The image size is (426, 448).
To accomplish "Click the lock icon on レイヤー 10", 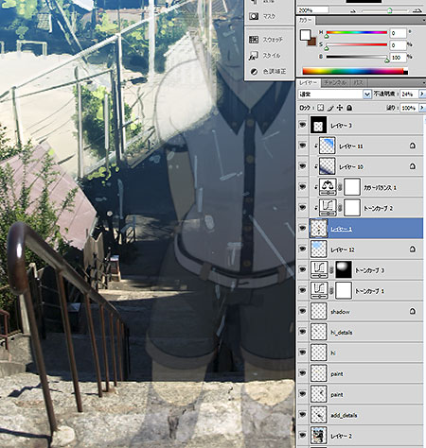I will click(413, 166).
